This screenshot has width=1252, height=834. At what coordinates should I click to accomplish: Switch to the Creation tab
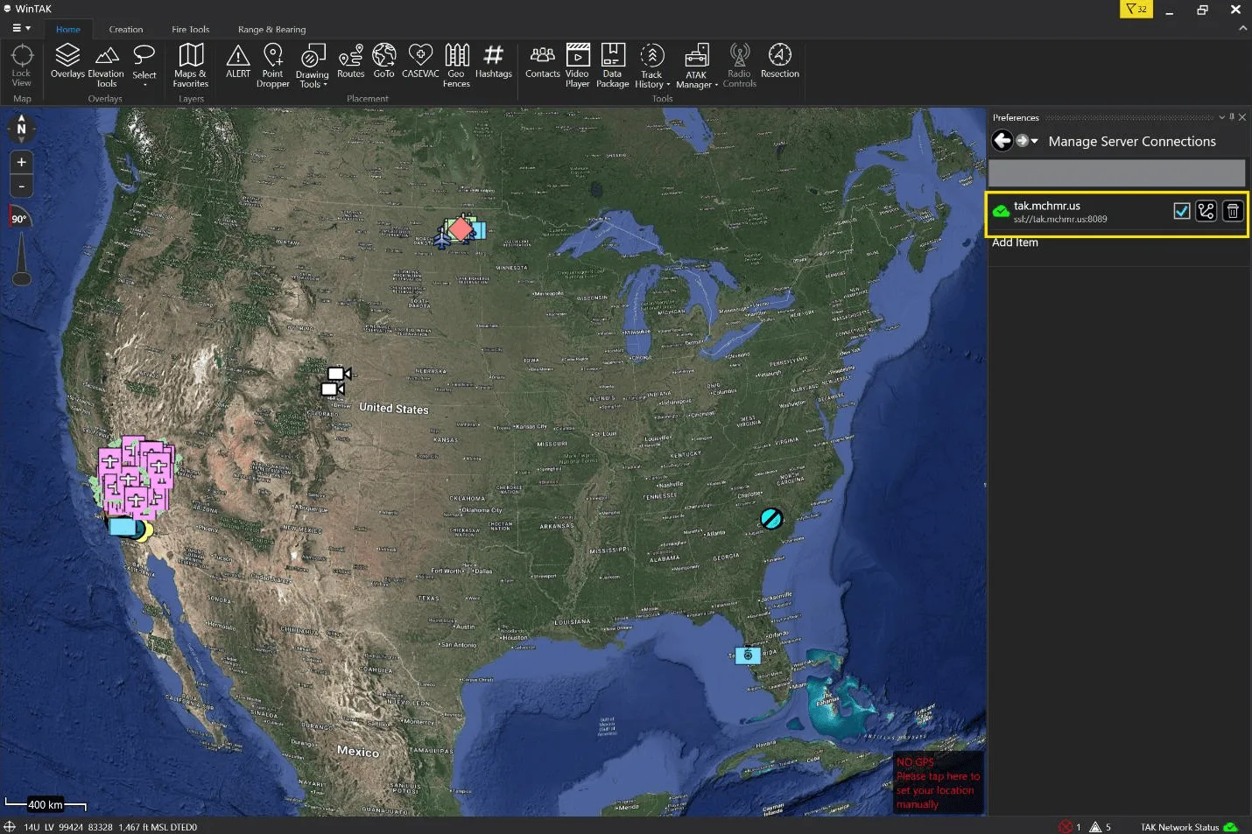click(126, 29)
